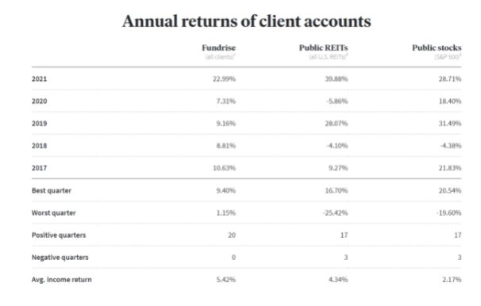
Task: Click the 2021 row label
Action: [39, 79]
